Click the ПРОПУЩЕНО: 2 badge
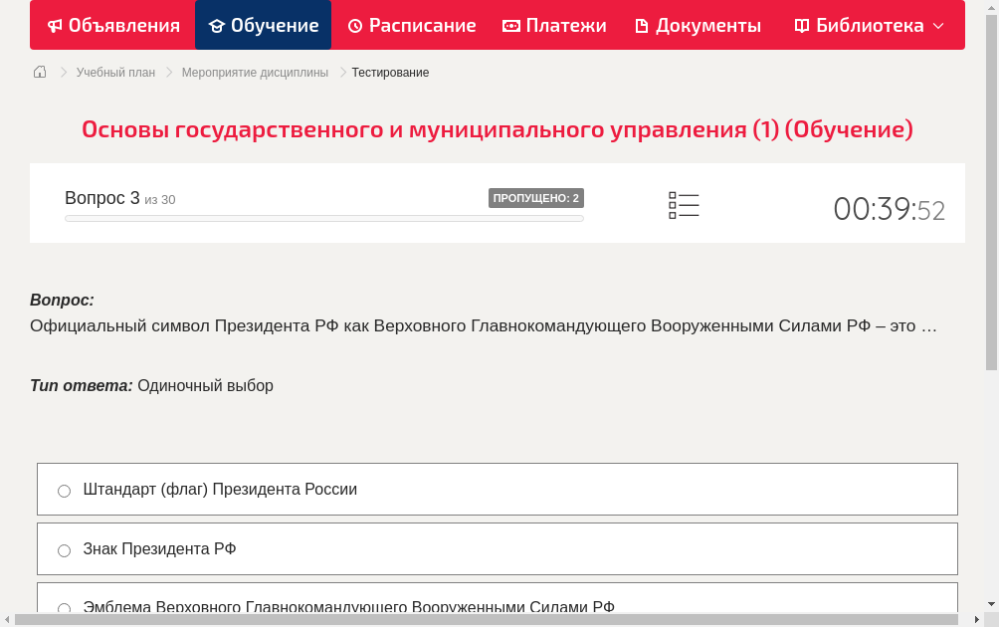This screenshot has width=999, height=627. (536, 198)
